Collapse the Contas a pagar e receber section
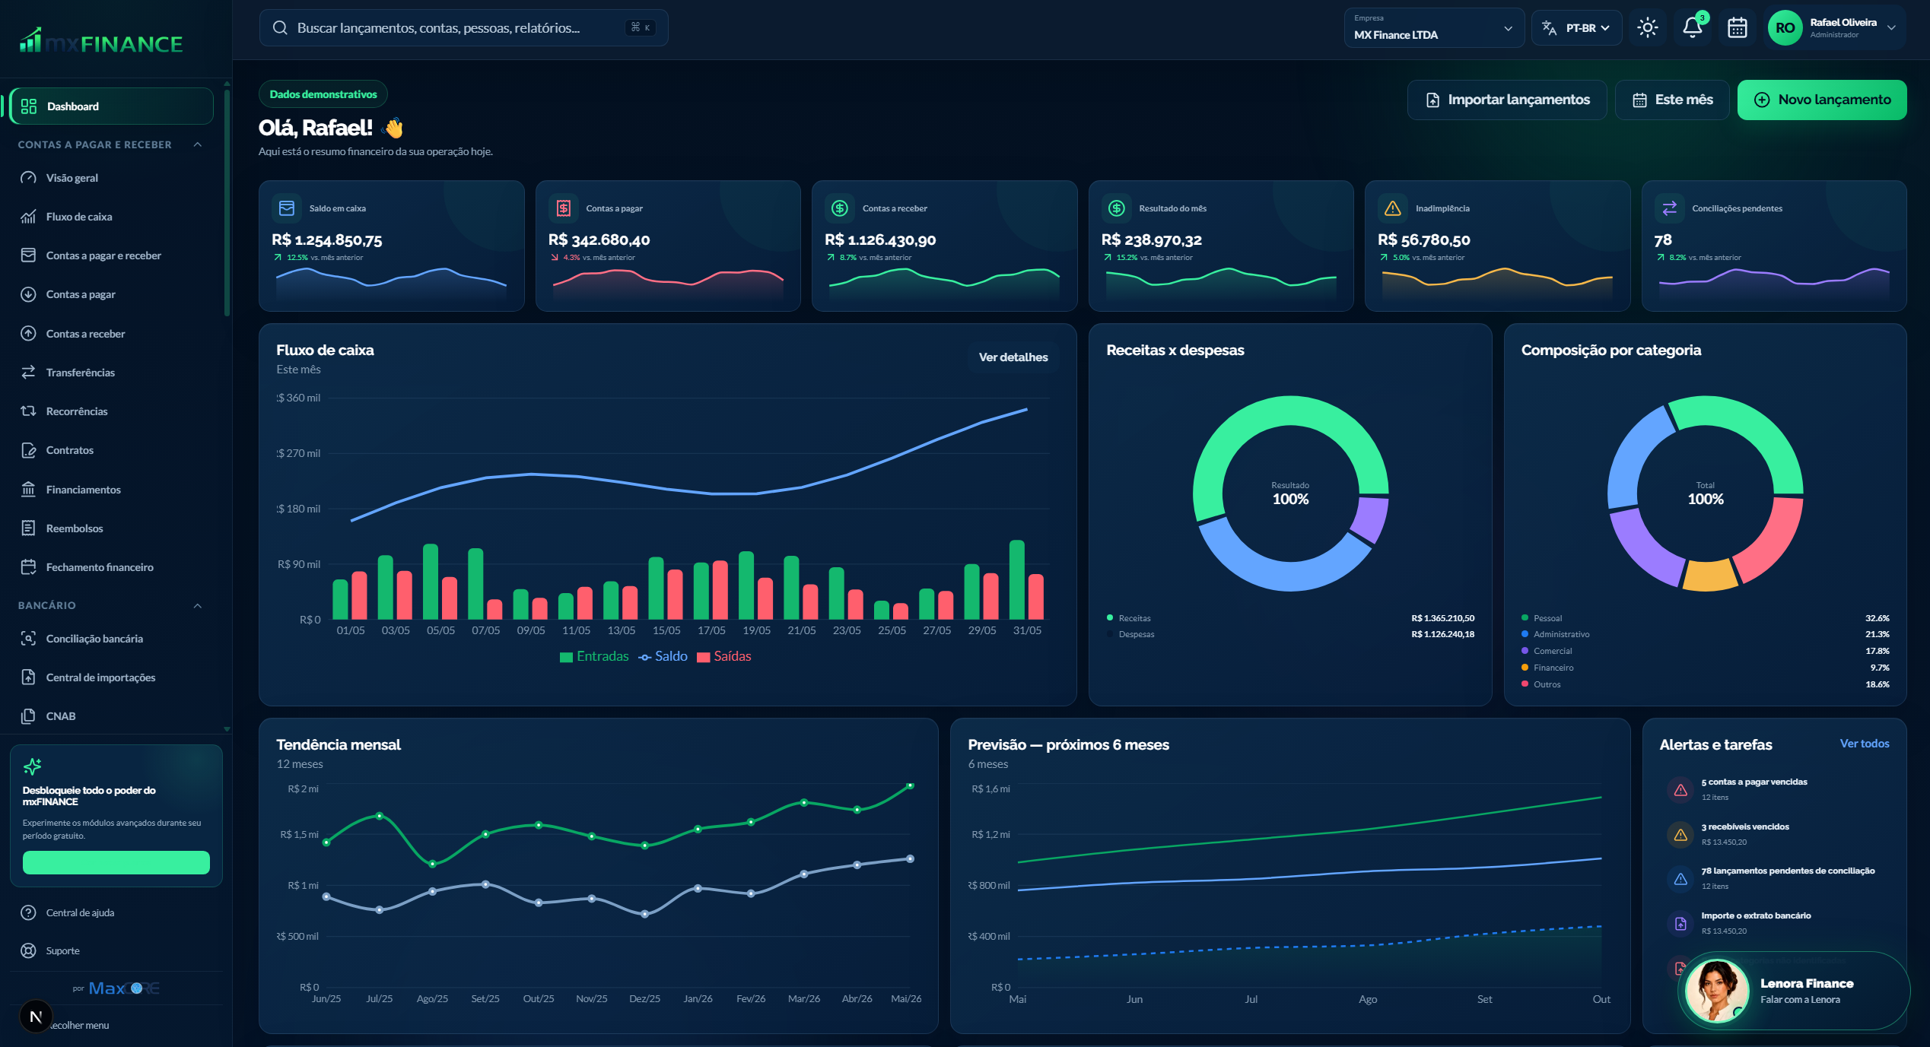Image resolution: width=1930 pixels, height=1047 pixels. (198, 144)
